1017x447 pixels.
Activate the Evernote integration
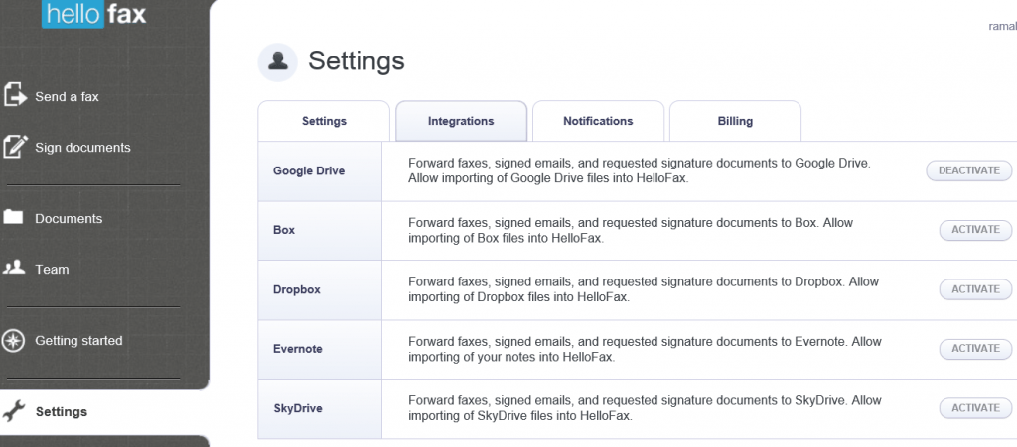pyautogui.click(x=975, y=349)
